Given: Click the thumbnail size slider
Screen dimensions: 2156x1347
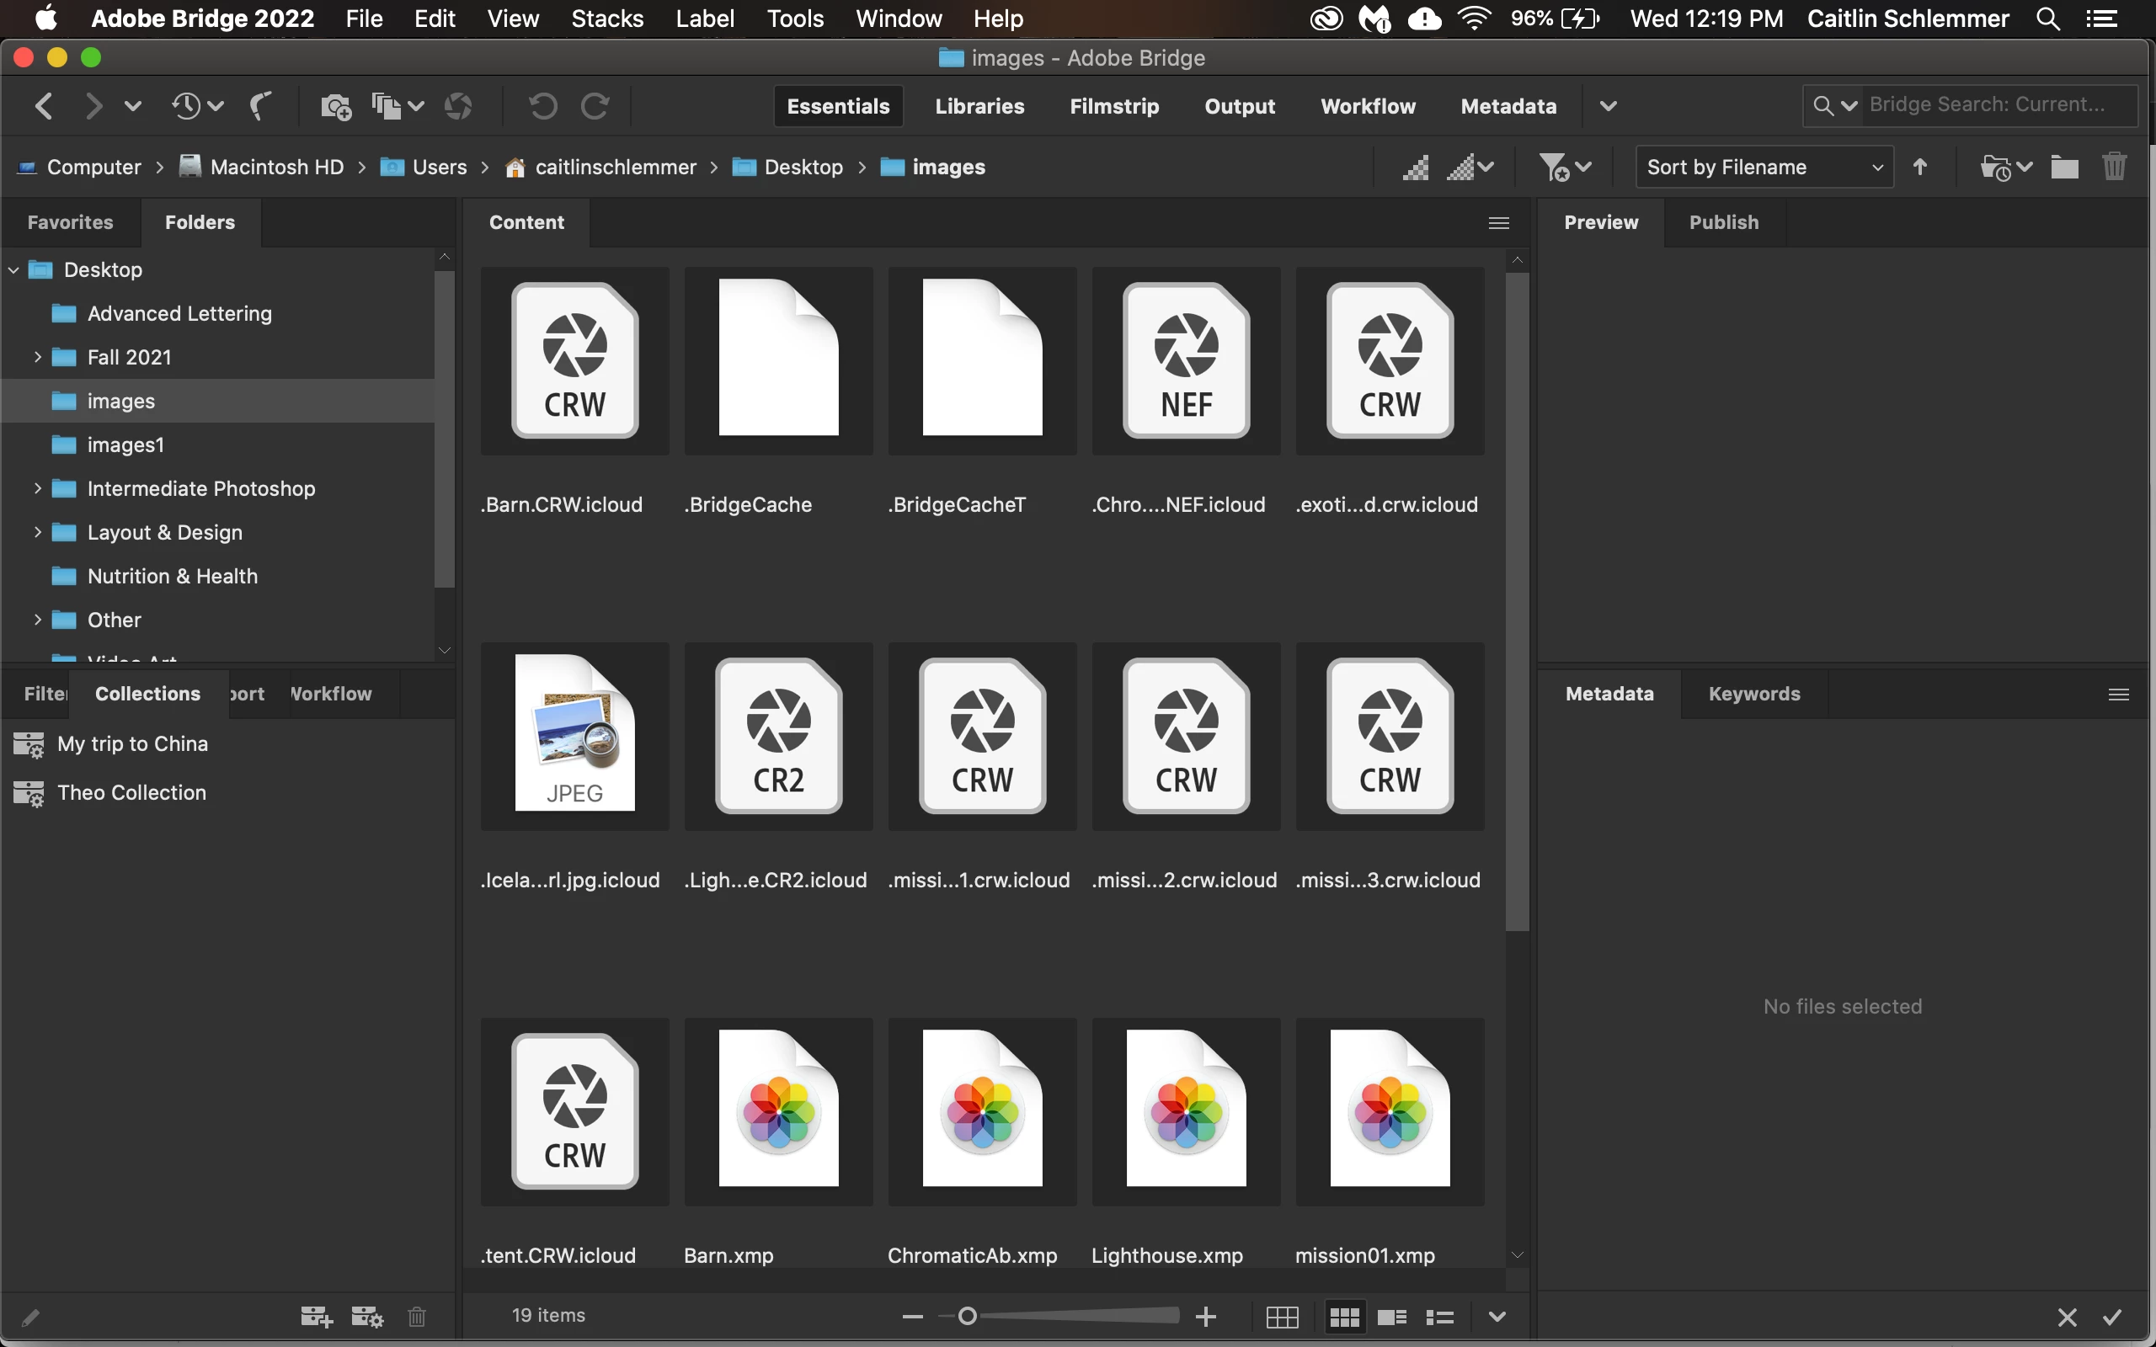Looking at the screenshot, I should pyautogui.click(x=968, y=1316).
